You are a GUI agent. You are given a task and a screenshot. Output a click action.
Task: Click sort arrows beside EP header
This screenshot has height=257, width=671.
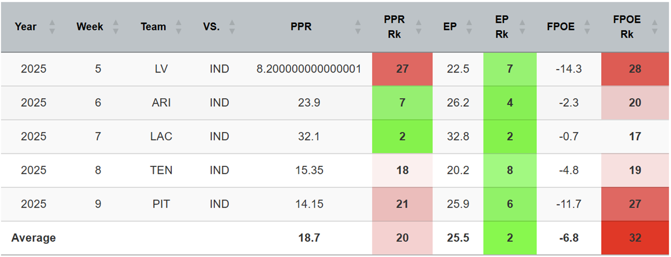pos(469,27)
